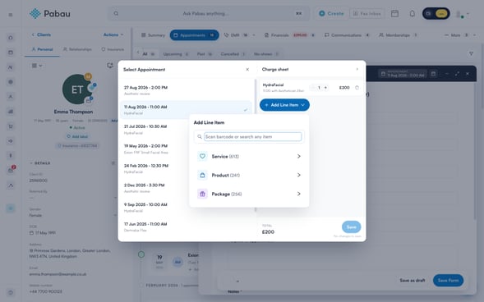Collapse the Charge sheet panel with the arrow

[x=357, y=69]
